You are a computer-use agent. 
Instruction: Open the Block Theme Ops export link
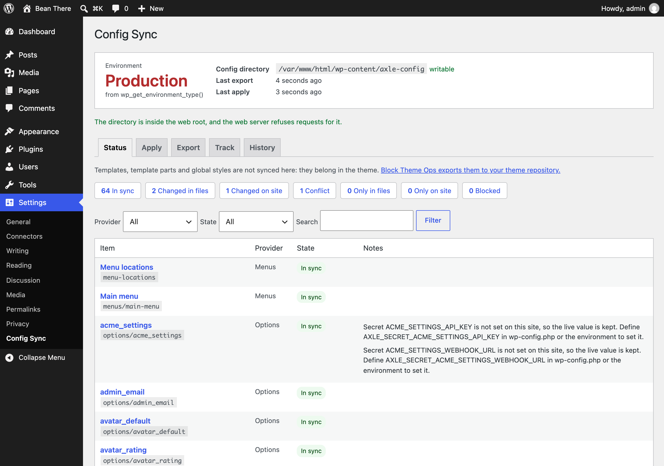coord(471,170)
